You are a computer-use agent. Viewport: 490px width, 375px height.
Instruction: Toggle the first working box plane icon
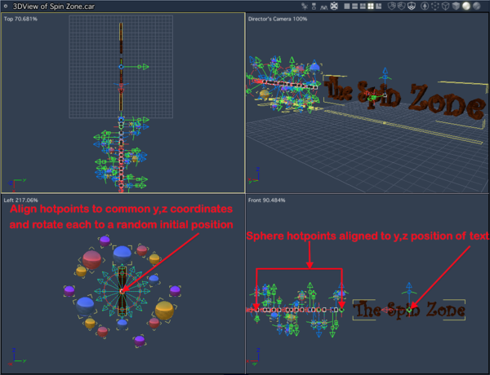click(x=391, y=6)
